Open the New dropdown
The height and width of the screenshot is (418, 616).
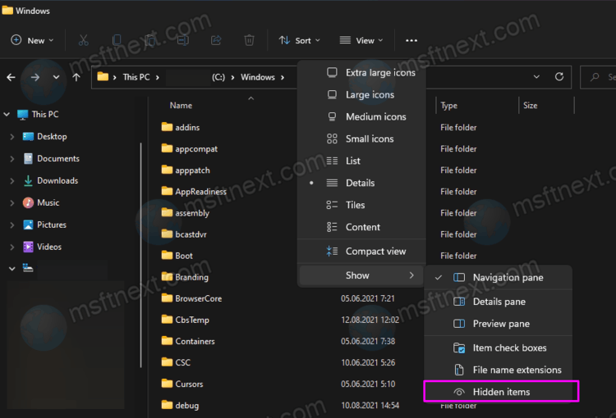(32, 40)
